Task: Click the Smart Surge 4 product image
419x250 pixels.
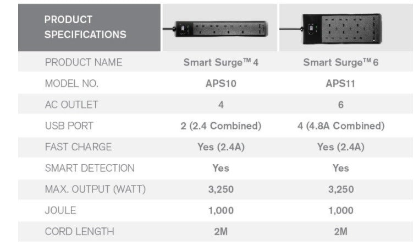Action: pyautogui.click(x=220, y=28)
